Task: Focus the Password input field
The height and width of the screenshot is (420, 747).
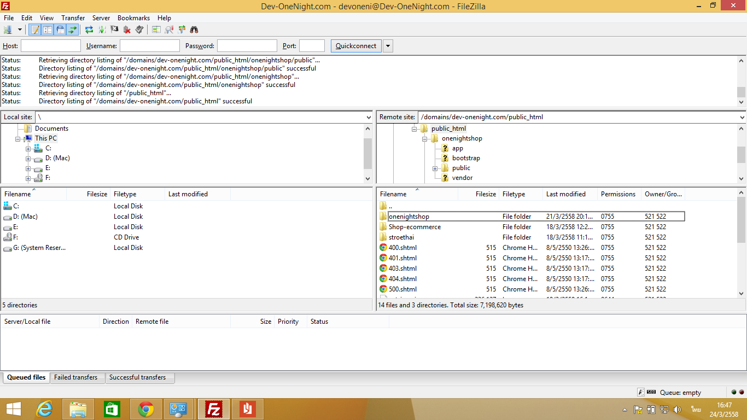Action: pyautogui.click(x=247, y=46)
